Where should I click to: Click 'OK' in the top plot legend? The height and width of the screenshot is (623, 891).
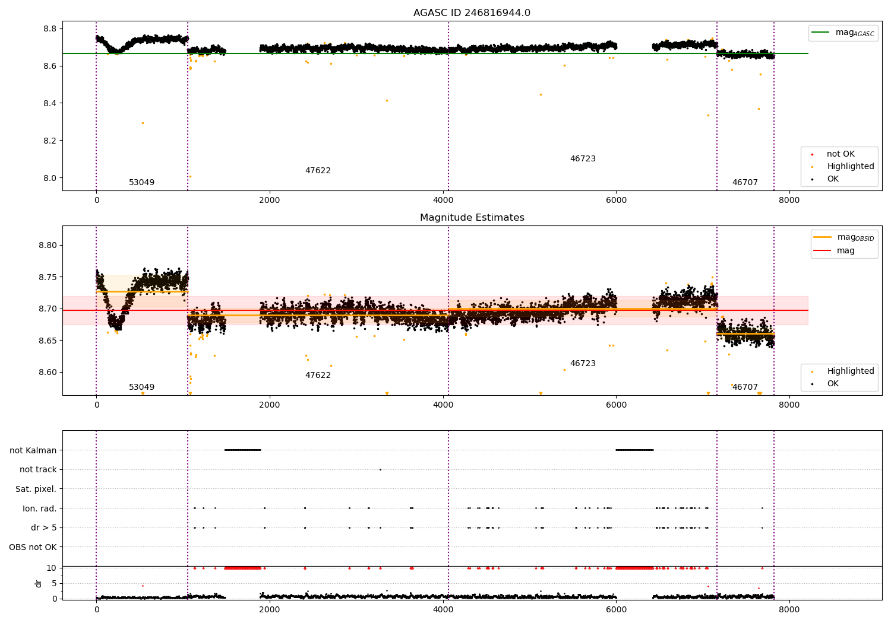point(826,179)
